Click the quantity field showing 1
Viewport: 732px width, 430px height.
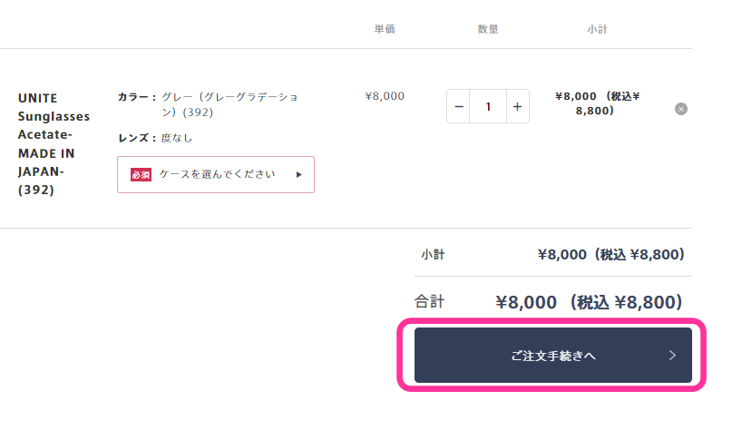pyautogui.click(x=488, y=106)
